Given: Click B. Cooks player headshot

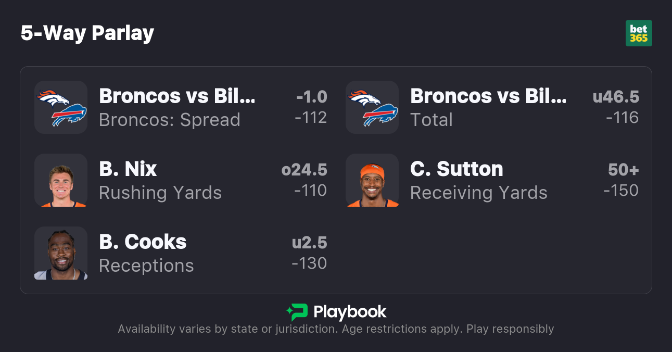Looking at the screenshot, I should pyautogui.click(x=61, y=253).
